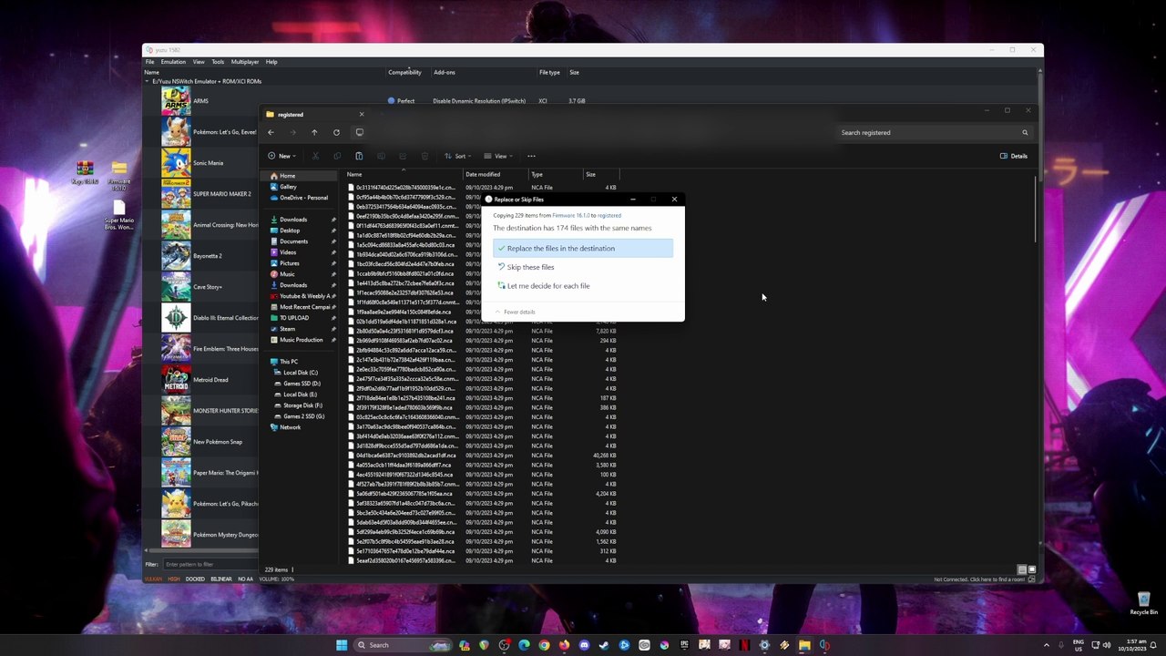Sort files by Date modified column

click(x=495, y=174)
